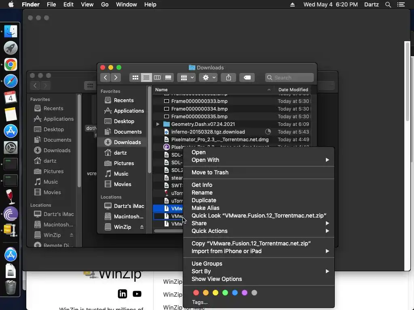
Task: Open the Action gear dropdown
Action: pyautogui.click(x=208, y=77)
